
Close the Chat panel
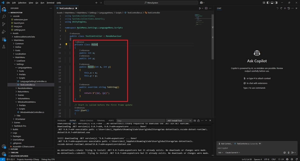tap(296, 8)
